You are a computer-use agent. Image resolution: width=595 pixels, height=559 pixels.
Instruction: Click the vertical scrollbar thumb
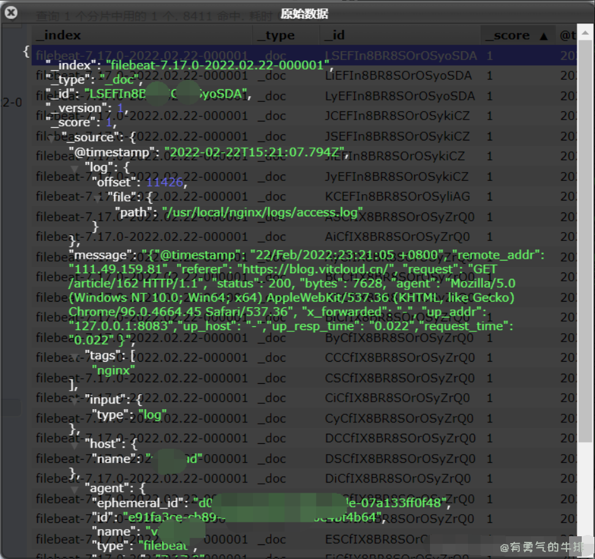(585, 242)
